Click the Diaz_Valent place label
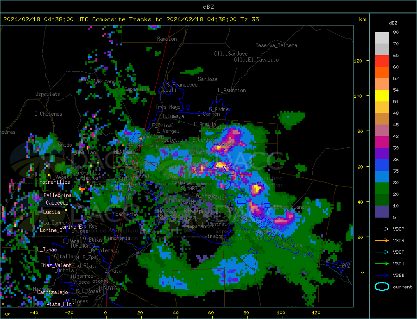The width and height of the screenshot is (417, 319). (x=56, y=265)
